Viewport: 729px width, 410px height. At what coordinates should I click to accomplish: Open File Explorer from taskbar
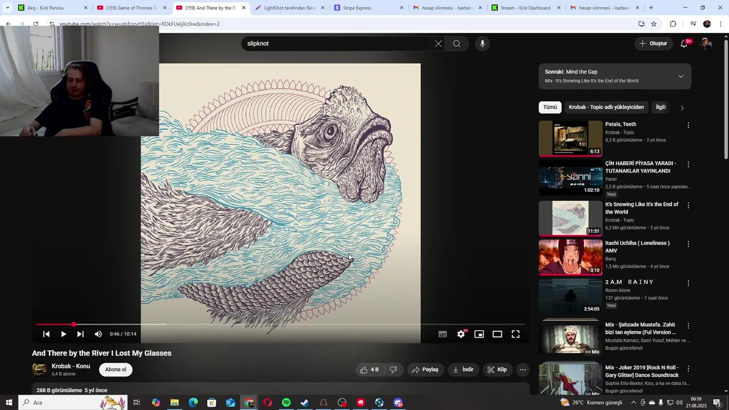click(x=174, y=403)
